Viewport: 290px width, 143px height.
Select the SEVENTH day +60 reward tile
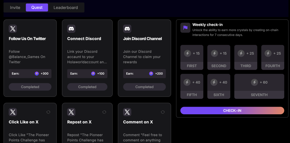pos(259,86)
